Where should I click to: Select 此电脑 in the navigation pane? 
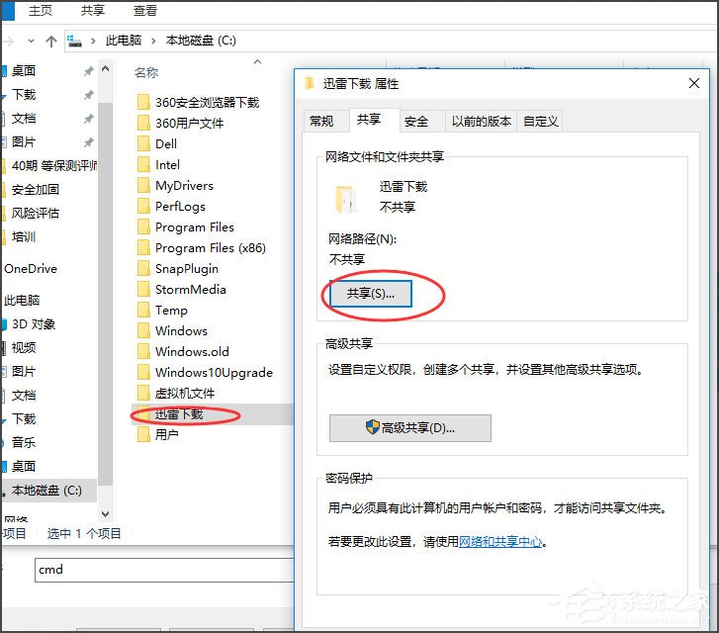(x=22, y=301)
